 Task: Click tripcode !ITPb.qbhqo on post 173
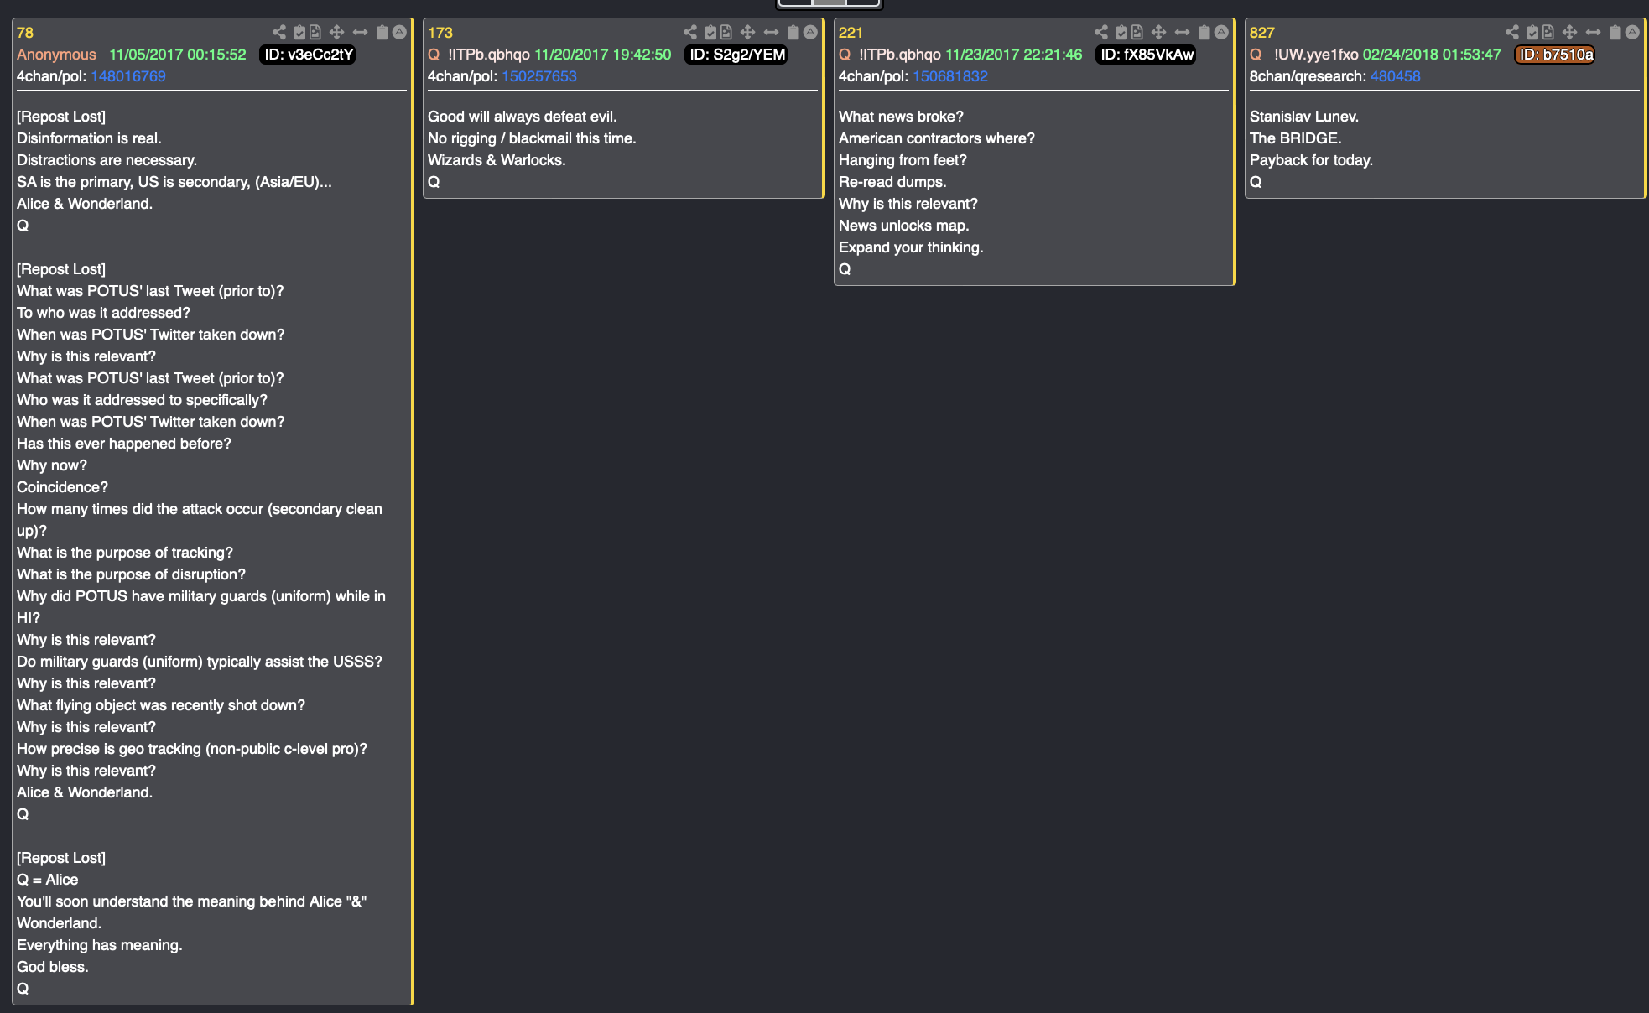tap(489, 55)
